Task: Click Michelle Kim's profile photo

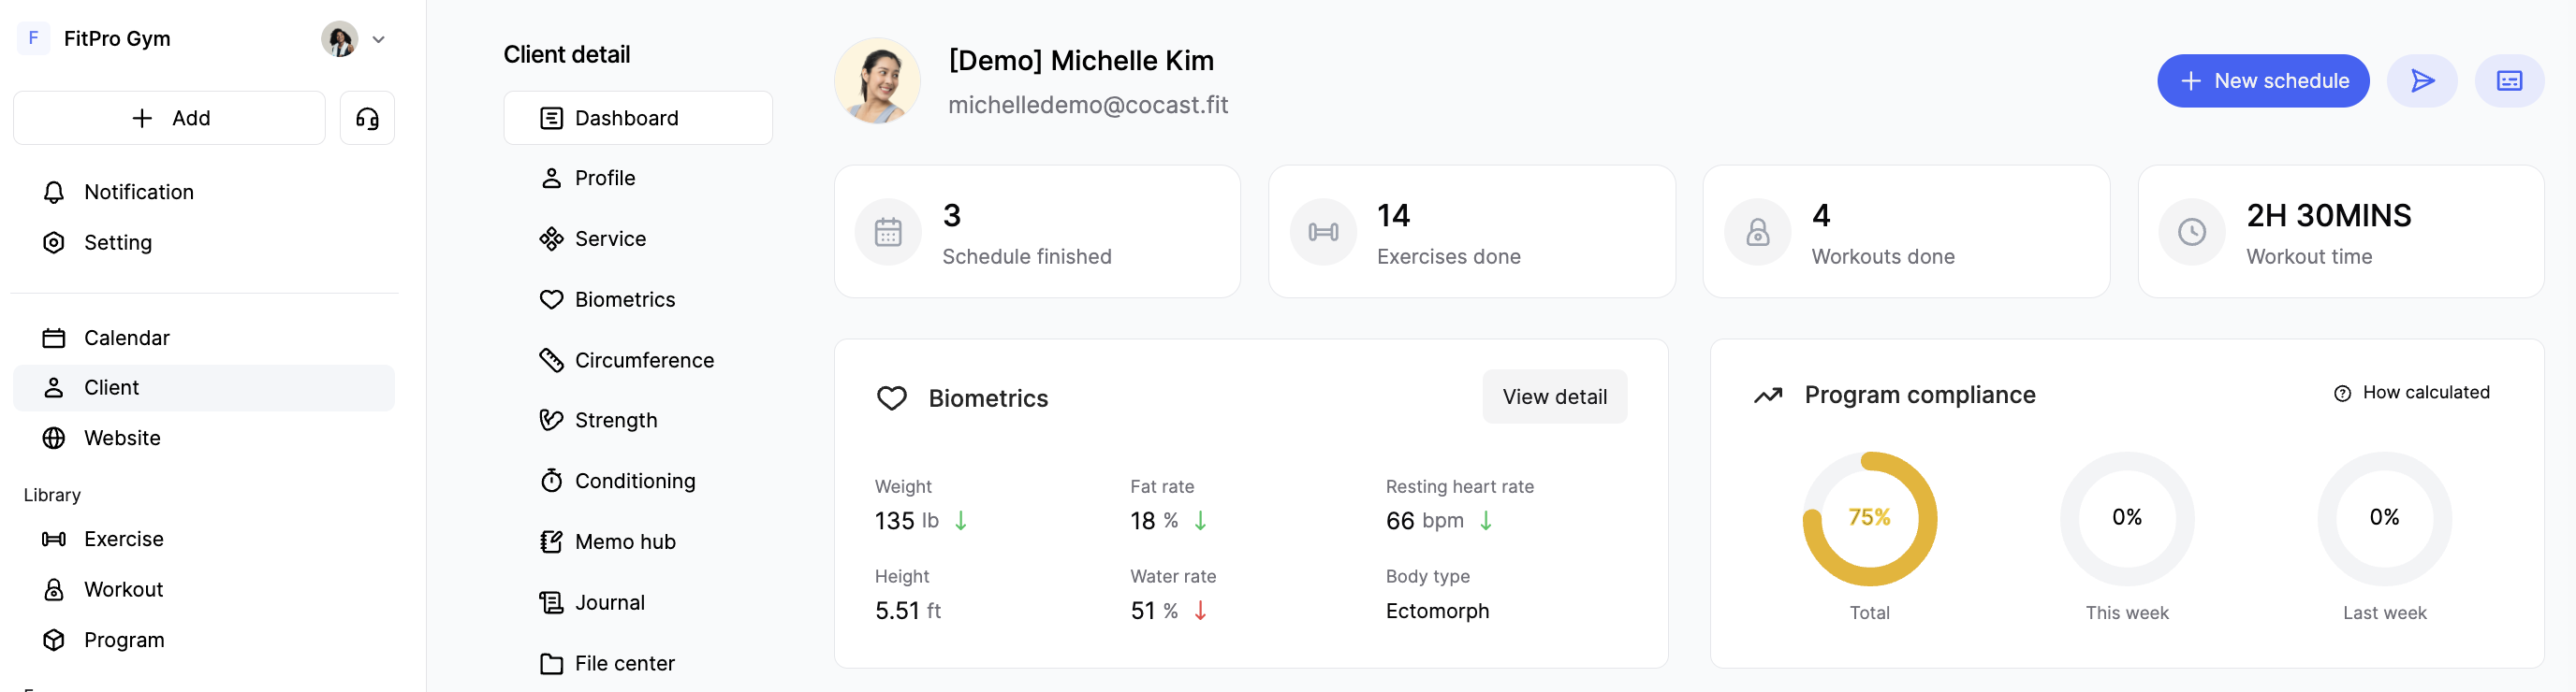Action: [877, 82]
